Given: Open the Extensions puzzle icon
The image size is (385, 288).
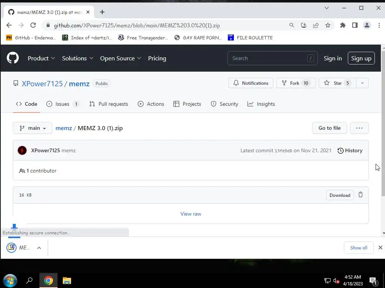Looking at the screenshot, I should [343, 25].
